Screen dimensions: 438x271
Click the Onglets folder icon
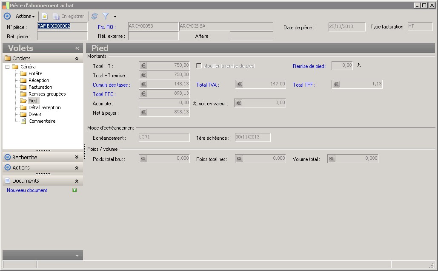(x=8, y=58)
